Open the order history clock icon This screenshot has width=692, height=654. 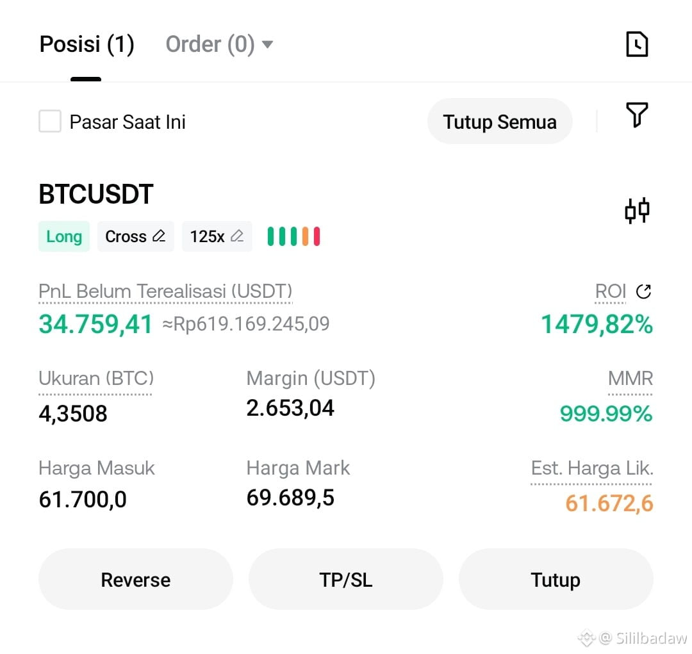coord(638,44)
